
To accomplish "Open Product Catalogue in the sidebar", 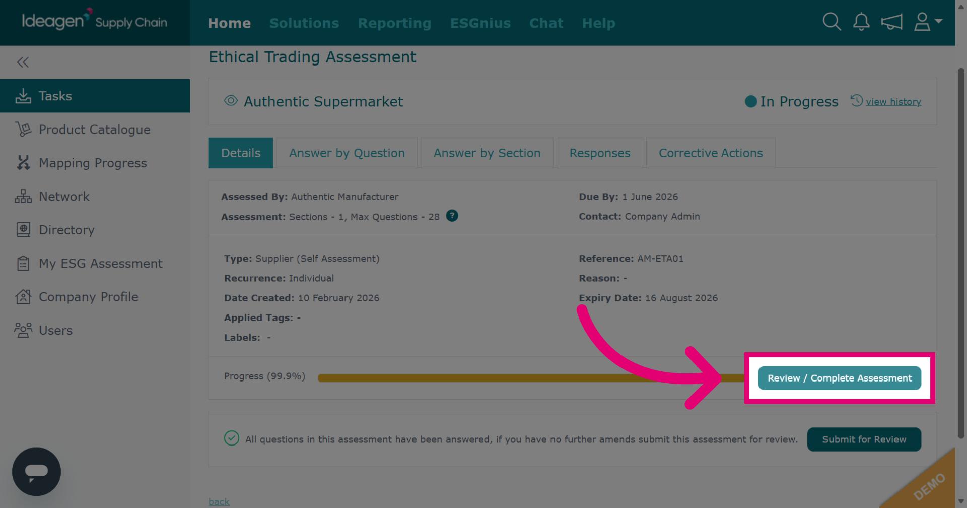I will (95, 130).
